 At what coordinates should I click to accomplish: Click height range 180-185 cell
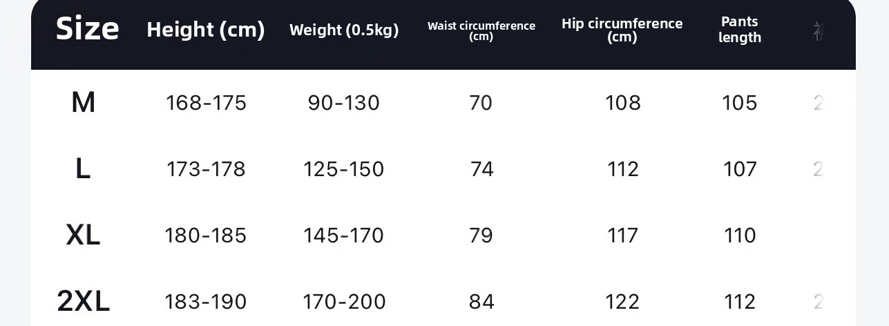[206, 236]
